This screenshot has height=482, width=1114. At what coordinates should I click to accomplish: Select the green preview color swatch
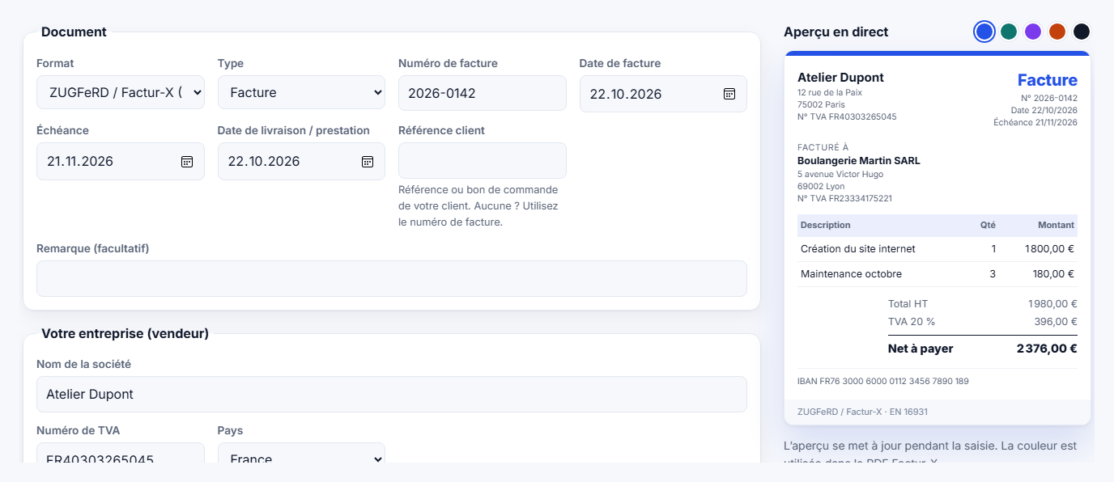[x=1009, y=32]
